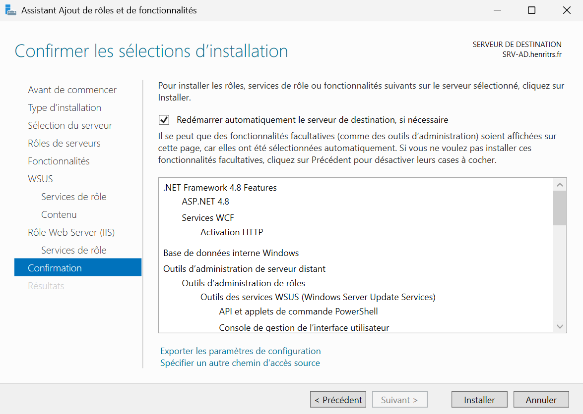Go to the Contenu step
The height and width of the screenshot is (414, 583).
[59, 214]
